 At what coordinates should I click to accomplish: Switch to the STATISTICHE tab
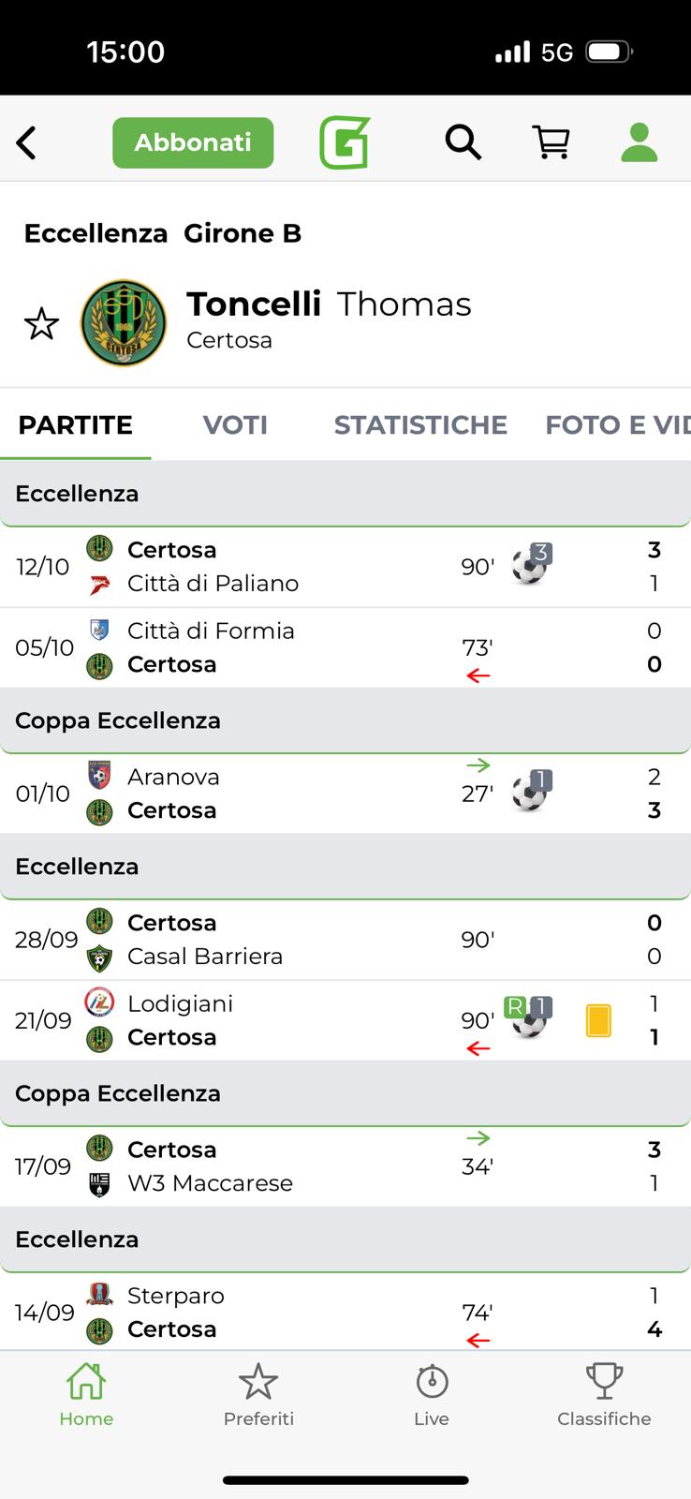420,425
